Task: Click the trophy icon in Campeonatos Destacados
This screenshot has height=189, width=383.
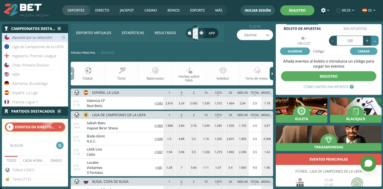Action: [x=6, y=29]
